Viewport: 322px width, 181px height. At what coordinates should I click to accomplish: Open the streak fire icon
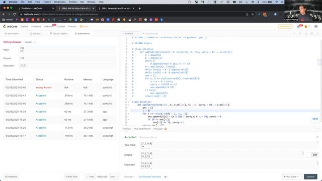click(306, 27)
